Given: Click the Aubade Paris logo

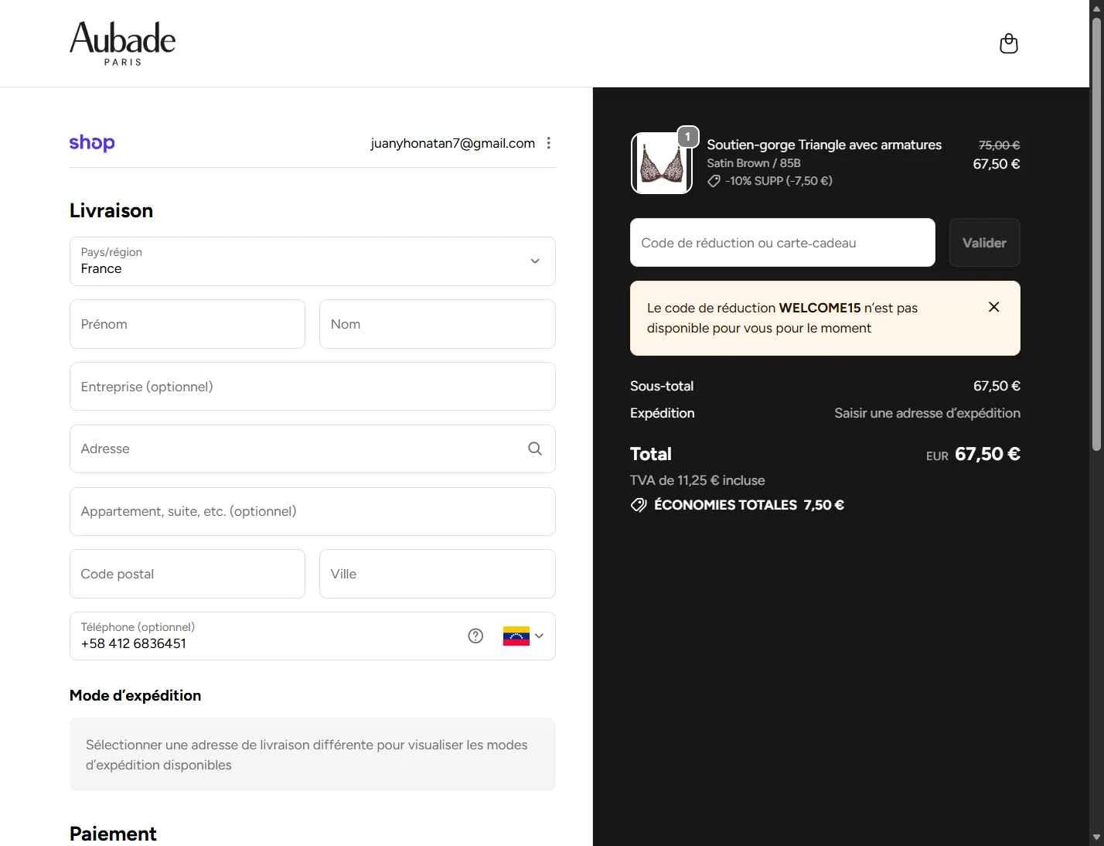Looking at the screenshot, I should click(123, 43).
